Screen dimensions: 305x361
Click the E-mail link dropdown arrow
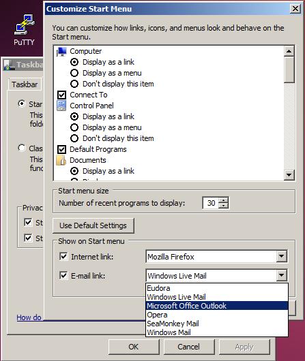click(282, 275)
